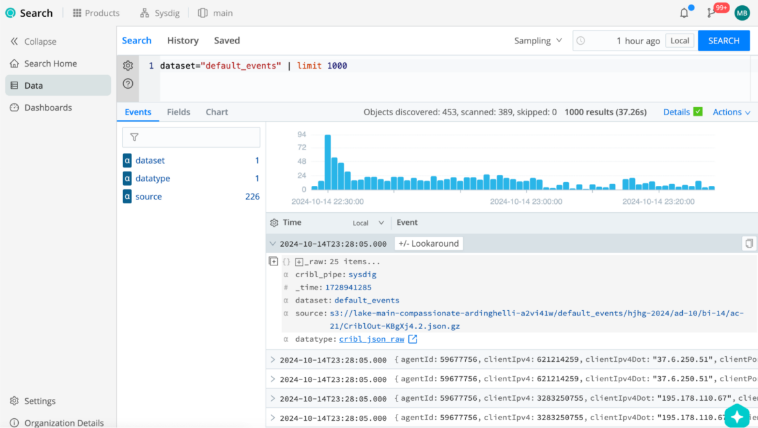Image resolution: width=758 pixels, height=428 pixels.
Task: Click the dataset field name
Action: [x=150, y=161]
